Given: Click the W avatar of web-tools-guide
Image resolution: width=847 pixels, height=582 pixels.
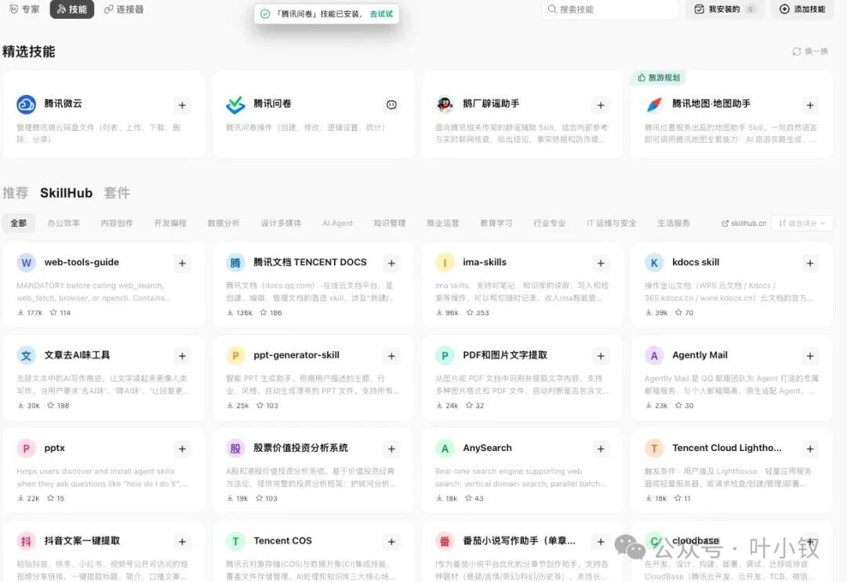Looking at the screenshot, I should pos(26,263).
